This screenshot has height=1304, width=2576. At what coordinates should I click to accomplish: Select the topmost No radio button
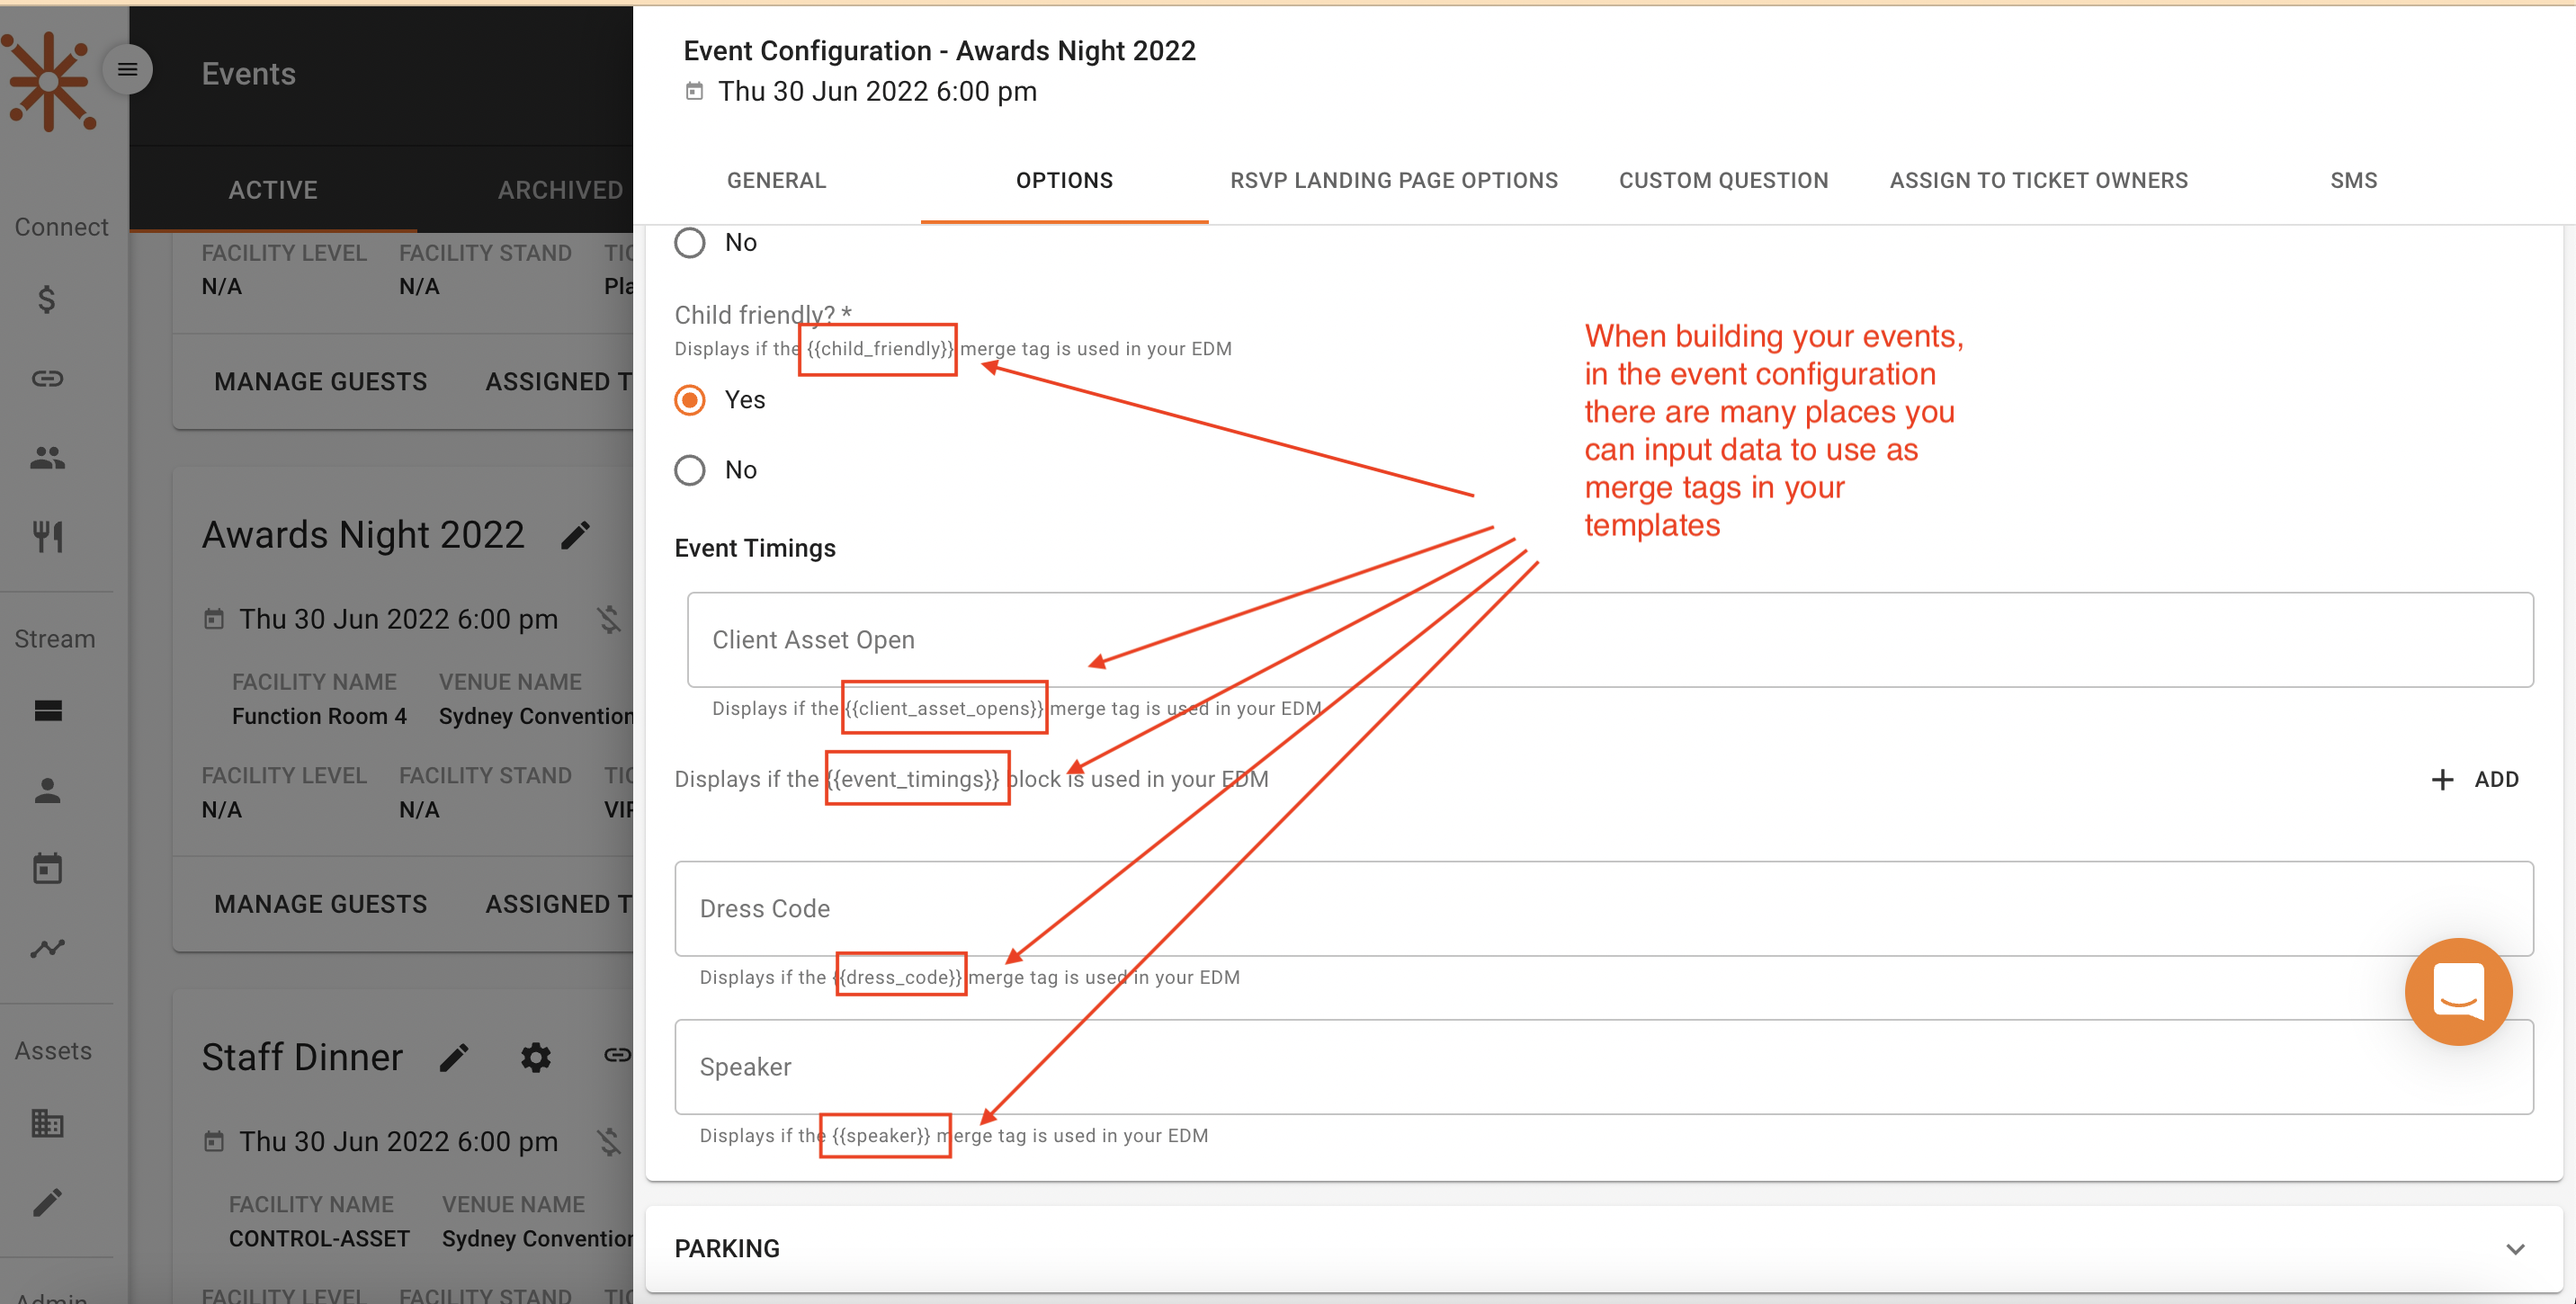click(x=690, y=243)
